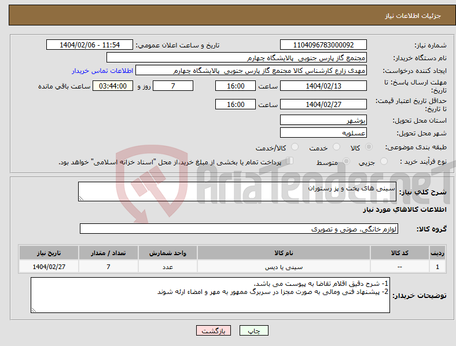
Task: Click the delivery city field عسلویه
Action: pos(323,132)
